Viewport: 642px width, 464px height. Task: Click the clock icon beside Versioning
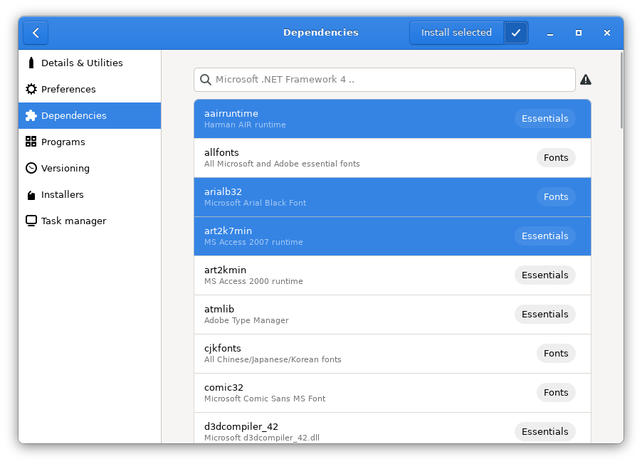tap(31, 168)
